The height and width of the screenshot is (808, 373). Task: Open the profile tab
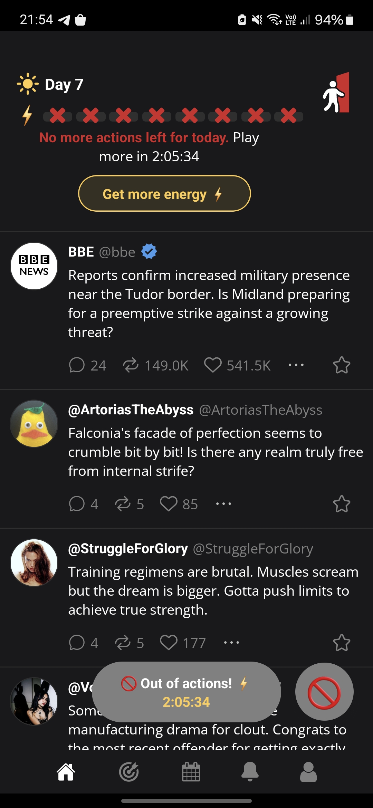pos(308,772)
